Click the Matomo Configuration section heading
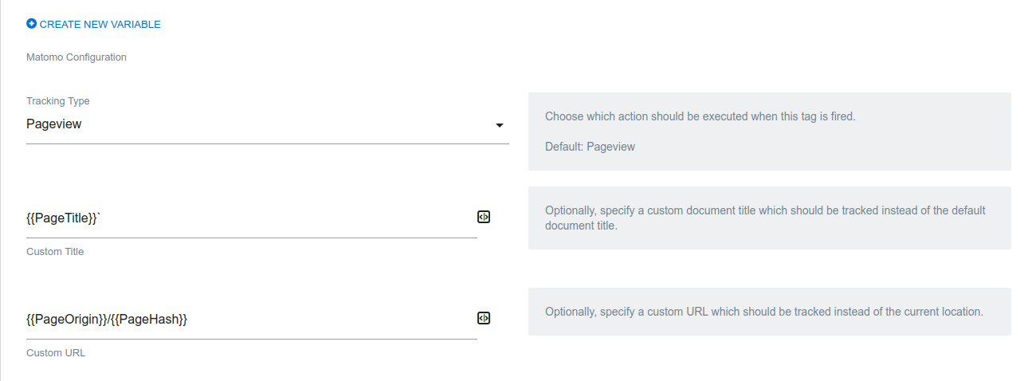This screenshot has width=1036, height=381. [x=77, y=57]
